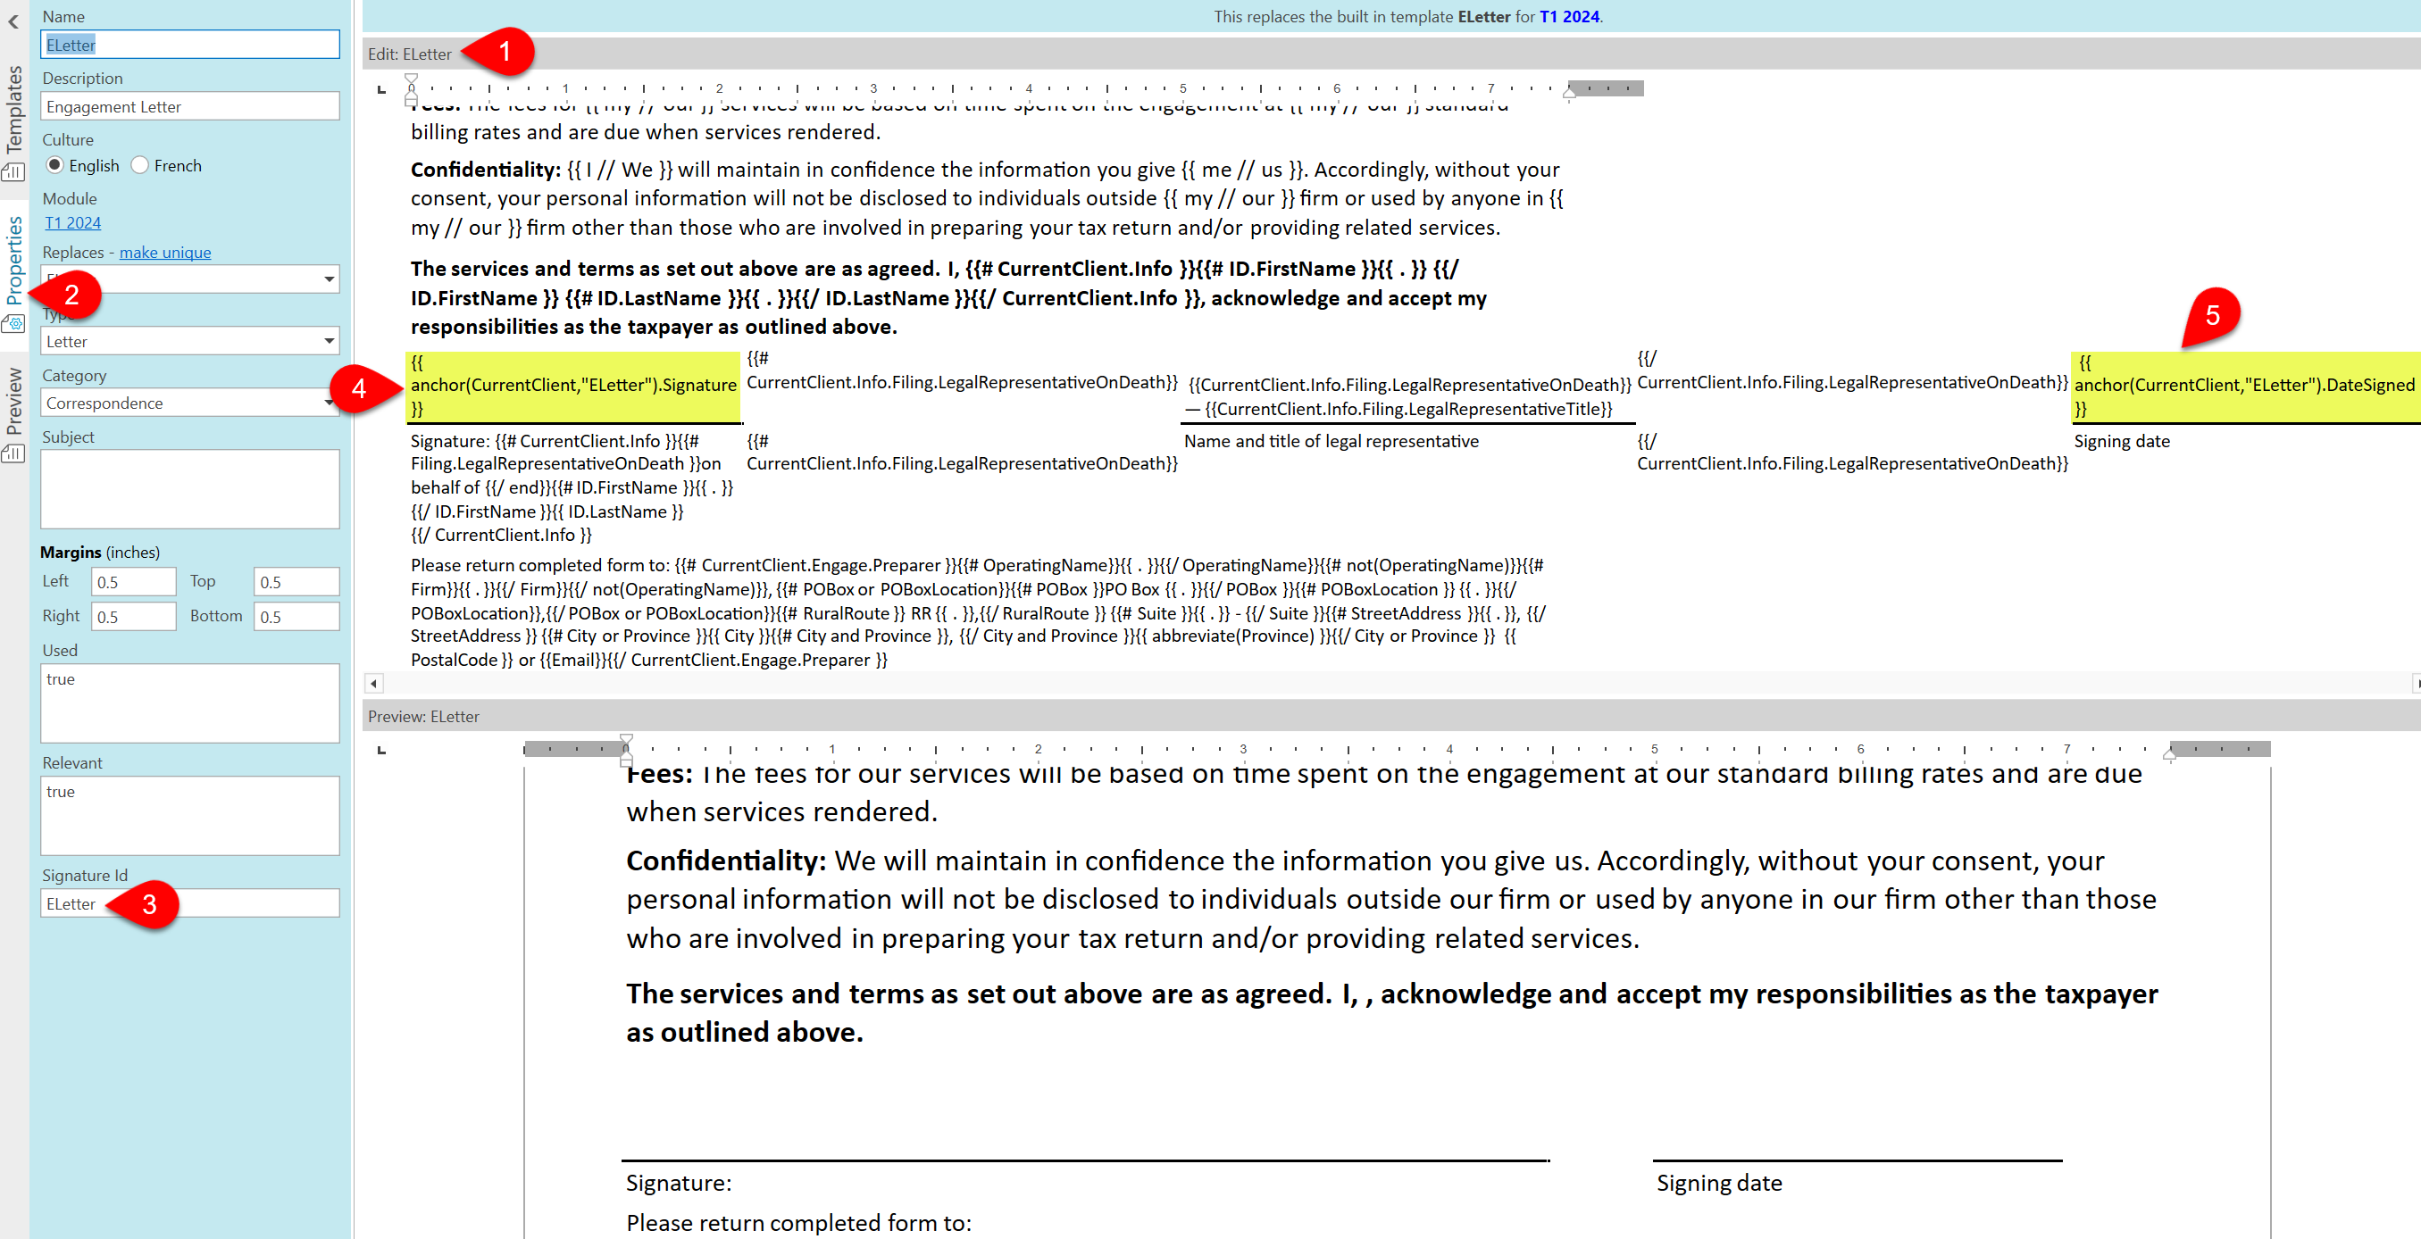Screen dimensions: 2421x1239
Task: Click the editor horizontal scrollbar left arrow
Action: 373,683
